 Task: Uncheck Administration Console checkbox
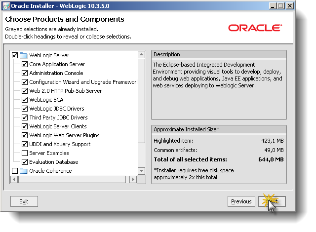point(25,73)
